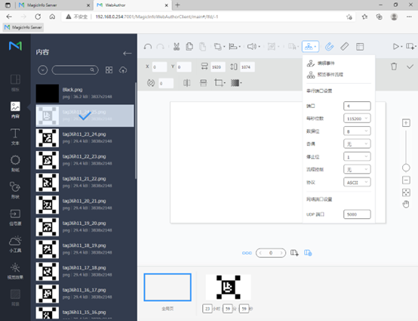
Task: Click the add new page icon below canvas
Action: point(294,253)
